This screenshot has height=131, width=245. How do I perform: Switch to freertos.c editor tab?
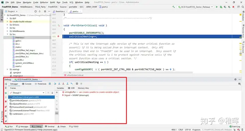point(60,12)
